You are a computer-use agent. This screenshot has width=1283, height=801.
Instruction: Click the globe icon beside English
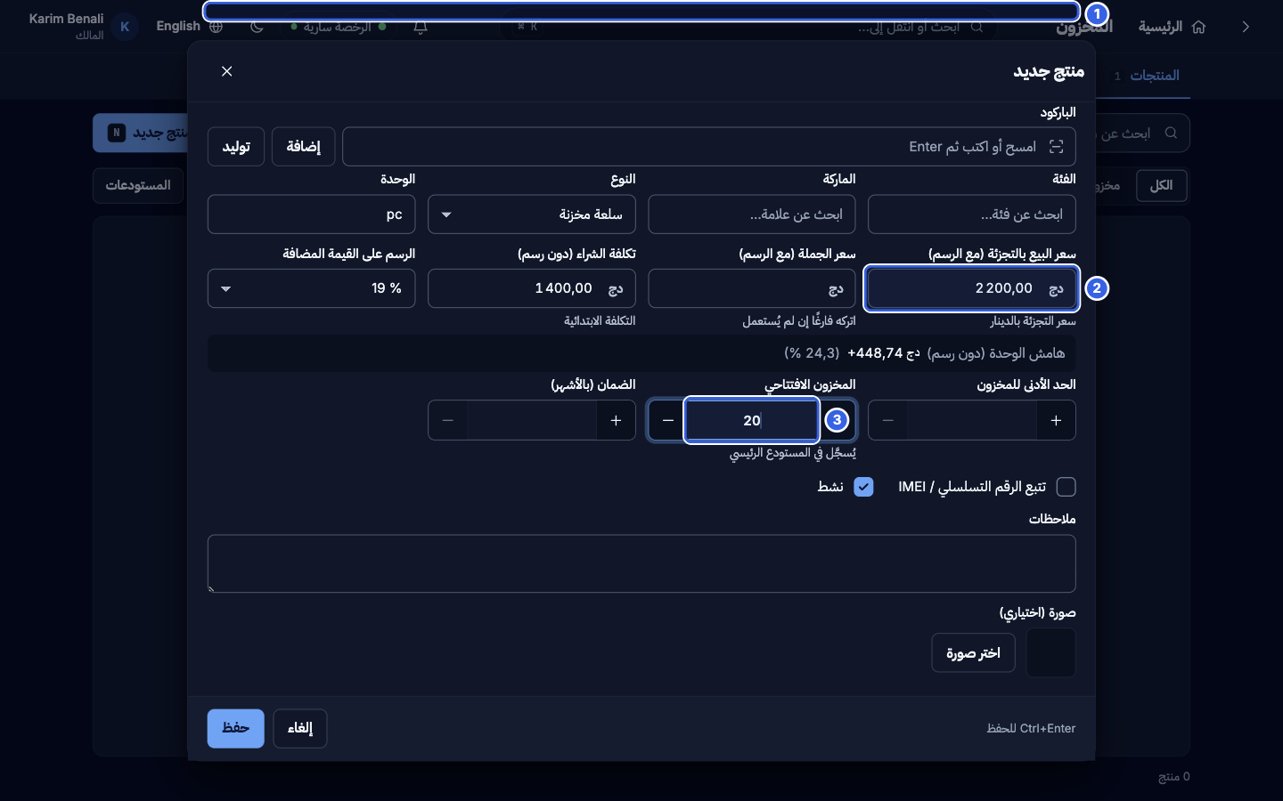217,27
